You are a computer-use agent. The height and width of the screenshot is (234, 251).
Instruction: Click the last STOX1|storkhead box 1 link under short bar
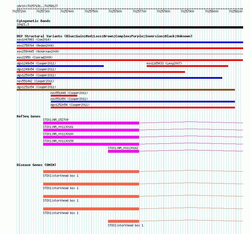[x=126, y=225]
